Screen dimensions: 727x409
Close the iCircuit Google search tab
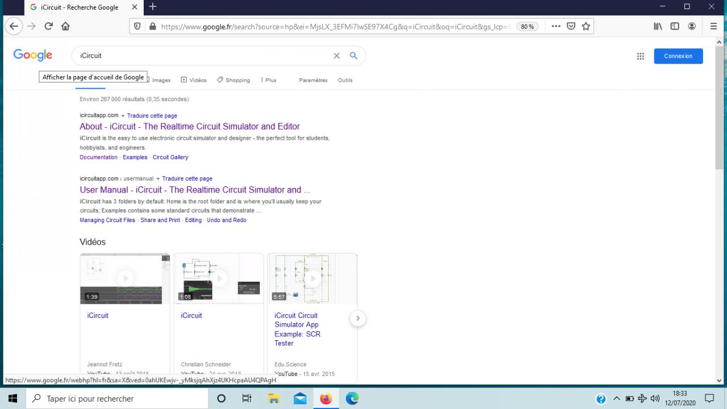[135, 7]
